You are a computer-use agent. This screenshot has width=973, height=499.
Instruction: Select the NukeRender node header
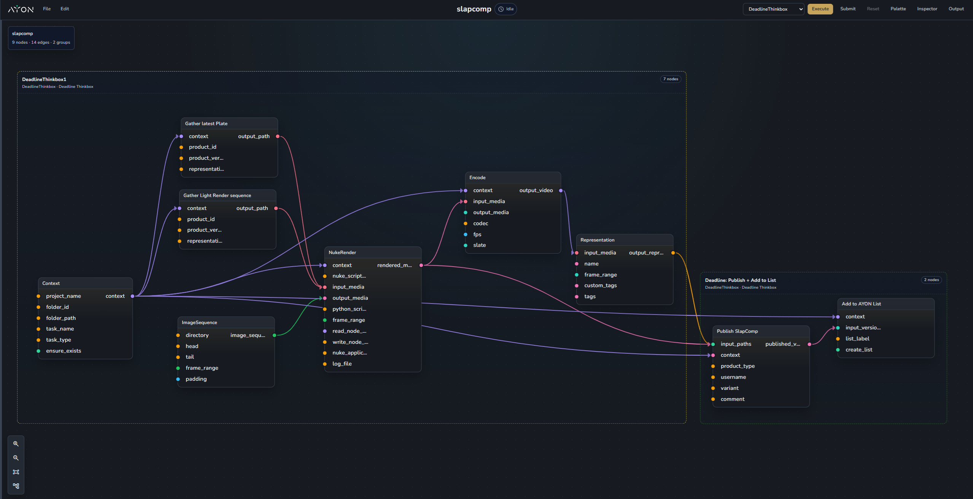(372, 253)
